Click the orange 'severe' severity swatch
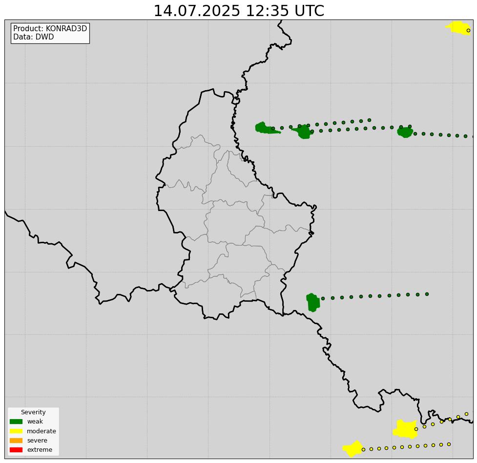The image size is (477, 463). tap(16, 440)
